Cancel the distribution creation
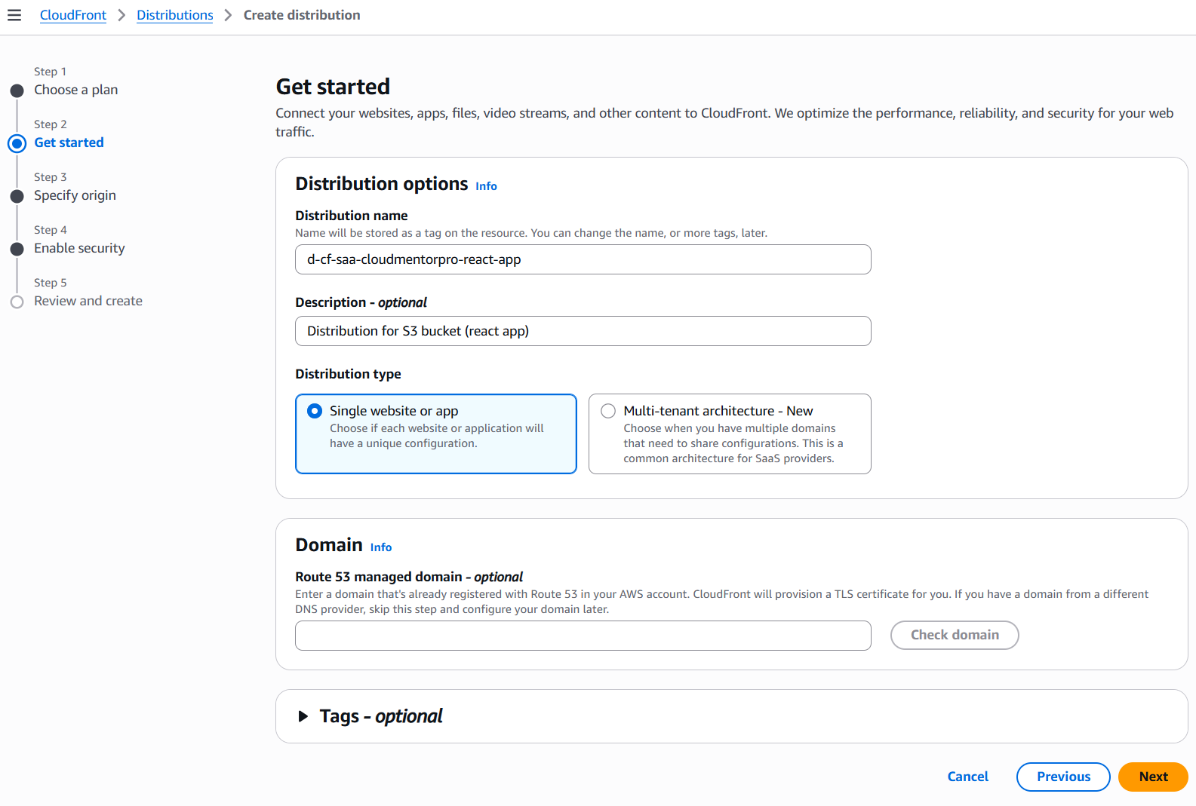The height and width of the screenshot is (806, 1196). pos(967,777)
